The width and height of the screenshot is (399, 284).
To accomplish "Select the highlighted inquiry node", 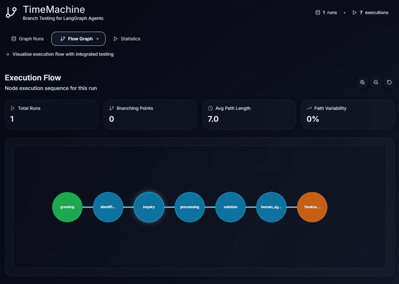I will [x=149, y=207].
